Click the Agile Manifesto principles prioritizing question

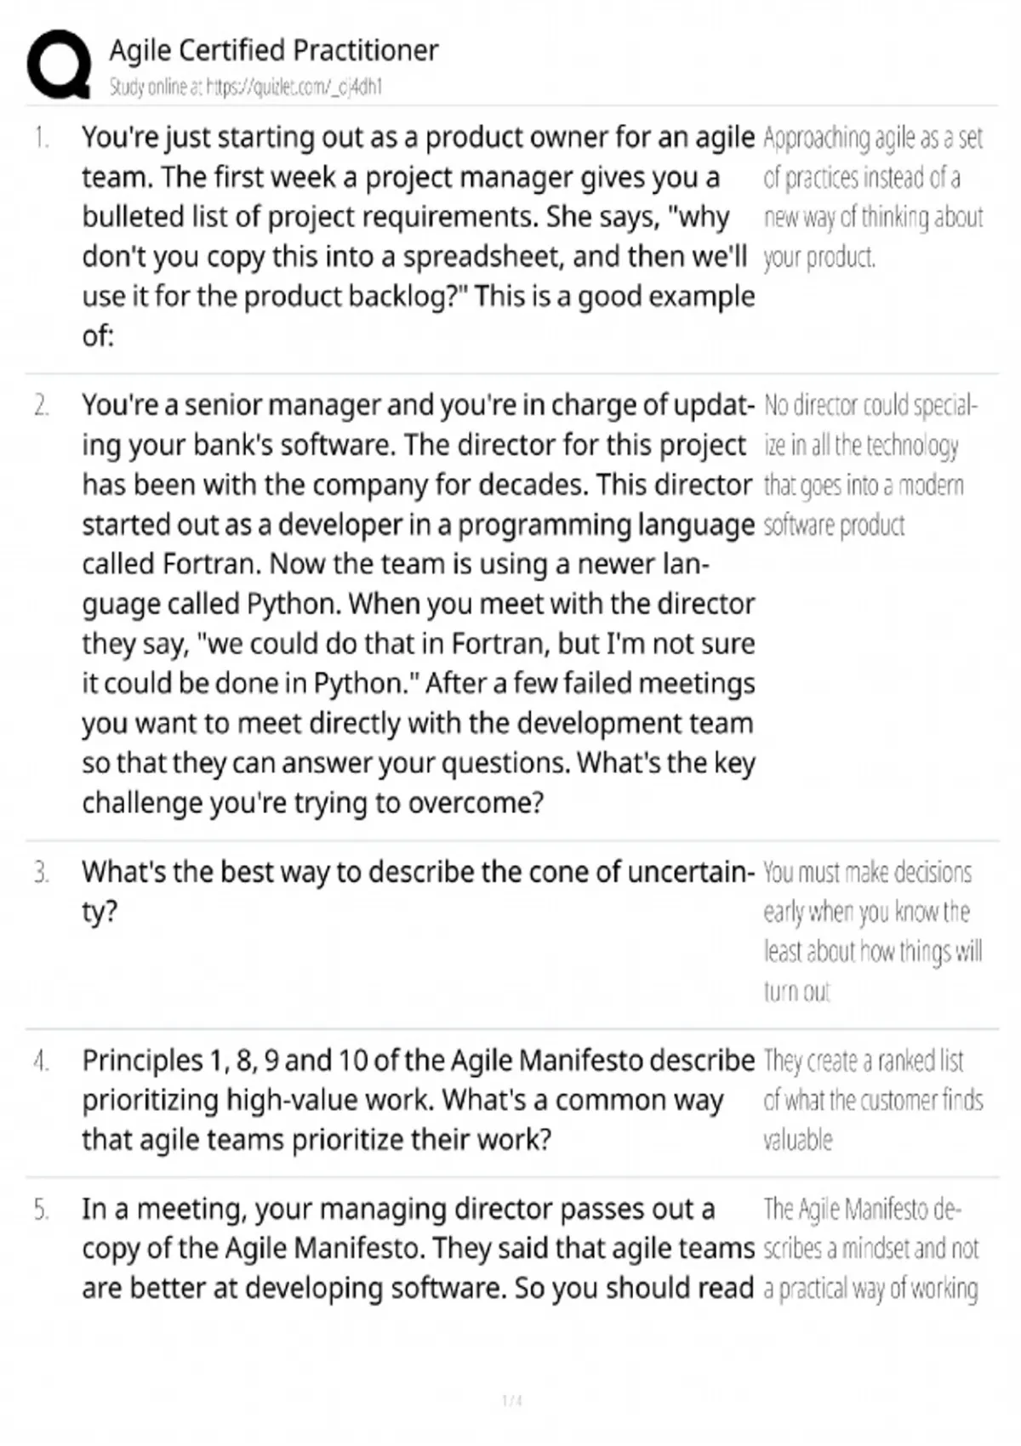pyautogui.click(x=418, y=1100)
